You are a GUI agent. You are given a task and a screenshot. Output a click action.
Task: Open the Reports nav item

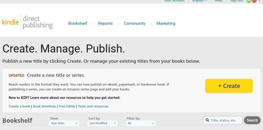click(105, 23)
